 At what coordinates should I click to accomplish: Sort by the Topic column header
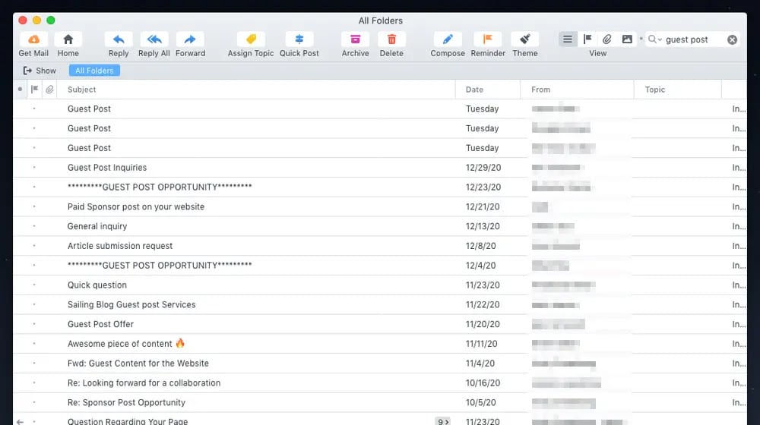pos(678,90)
